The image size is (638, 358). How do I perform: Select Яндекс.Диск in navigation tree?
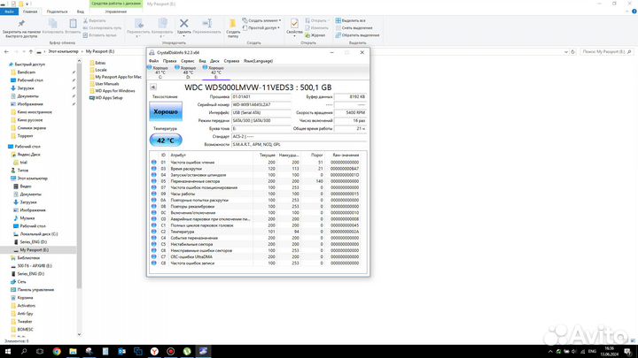[x=28, y=154]
